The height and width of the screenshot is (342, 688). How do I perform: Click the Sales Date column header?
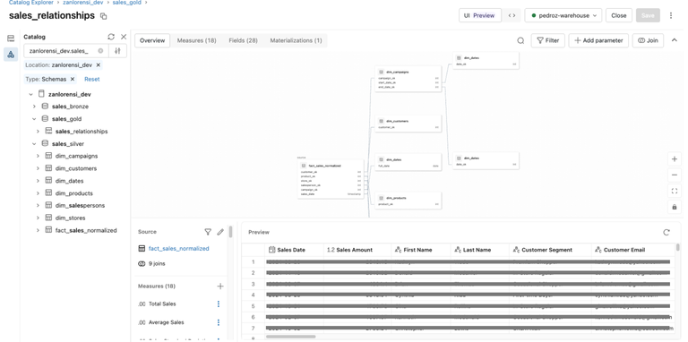(x=294, y=250)
